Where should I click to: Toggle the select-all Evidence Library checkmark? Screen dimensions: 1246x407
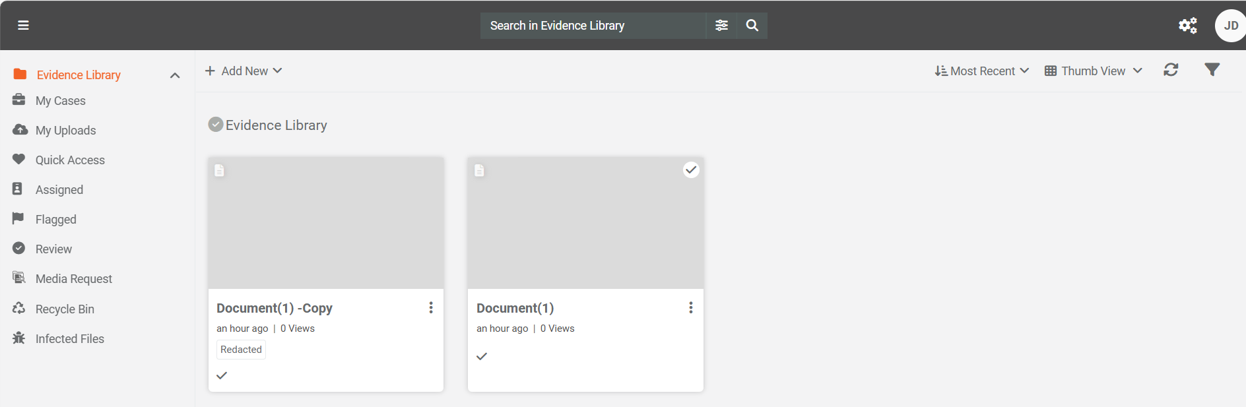tap(215, 125)
